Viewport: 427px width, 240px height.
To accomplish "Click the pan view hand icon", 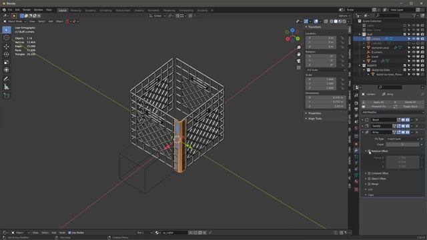I will coord(299,55).
